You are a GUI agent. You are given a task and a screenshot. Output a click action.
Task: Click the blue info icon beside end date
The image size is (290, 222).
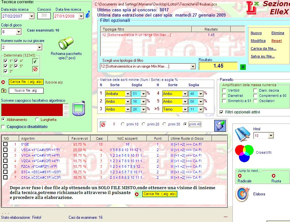point(88,15)
